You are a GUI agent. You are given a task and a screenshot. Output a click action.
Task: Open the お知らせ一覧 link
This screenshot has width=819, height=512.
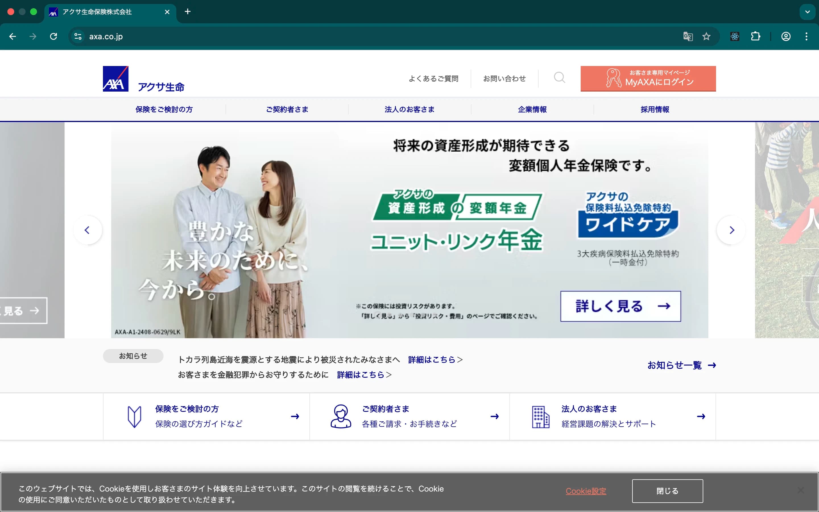[682, 365]
